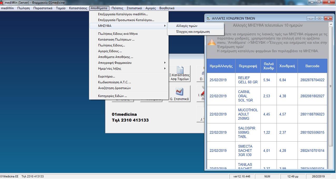Select the RELIEF GELL 60 GR description cell
This screenshot has width=336, height=179.
248,80
